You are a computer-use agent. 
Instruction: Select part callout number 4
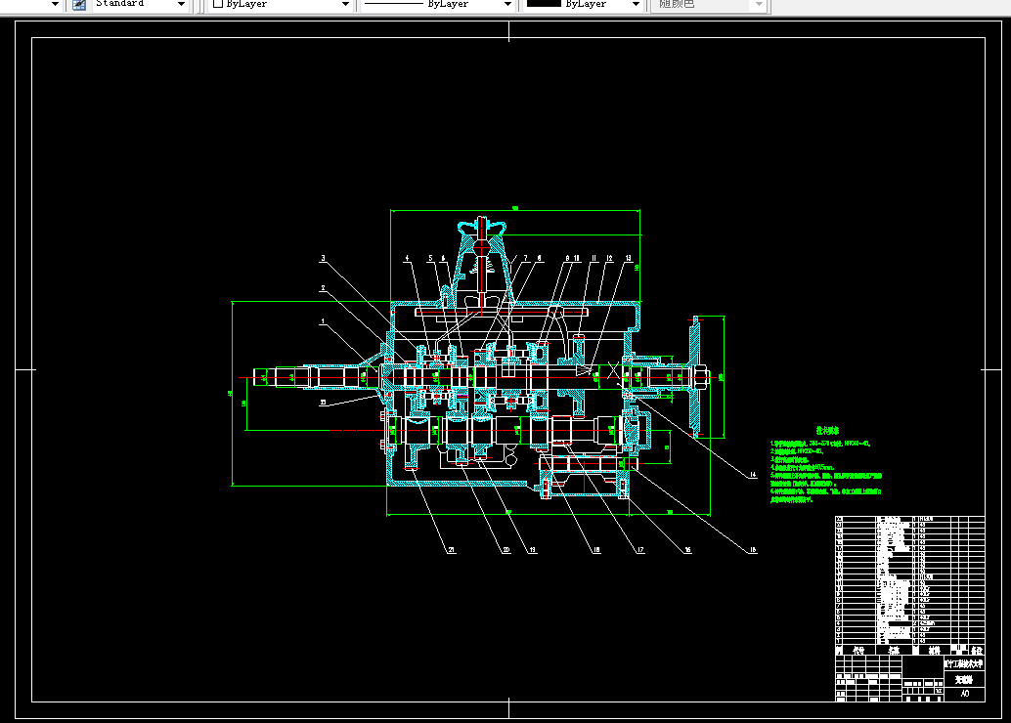pos(407,258)
